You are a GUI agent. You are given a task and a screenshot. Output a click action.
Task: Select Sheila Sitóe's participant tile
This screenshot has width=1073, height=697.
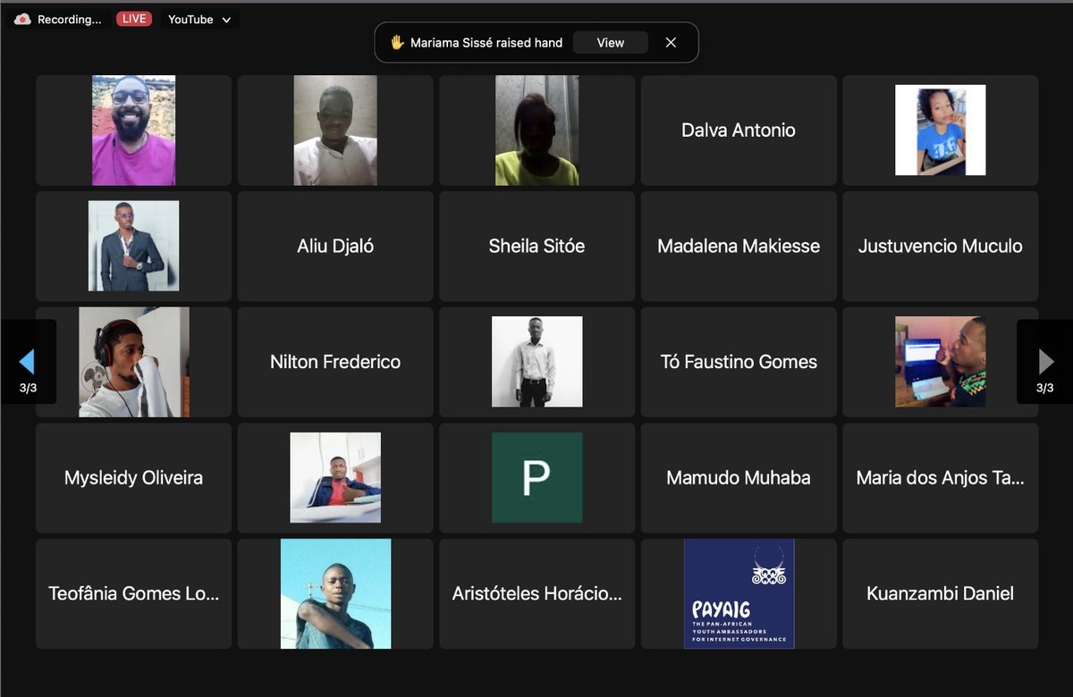point(536,246)
